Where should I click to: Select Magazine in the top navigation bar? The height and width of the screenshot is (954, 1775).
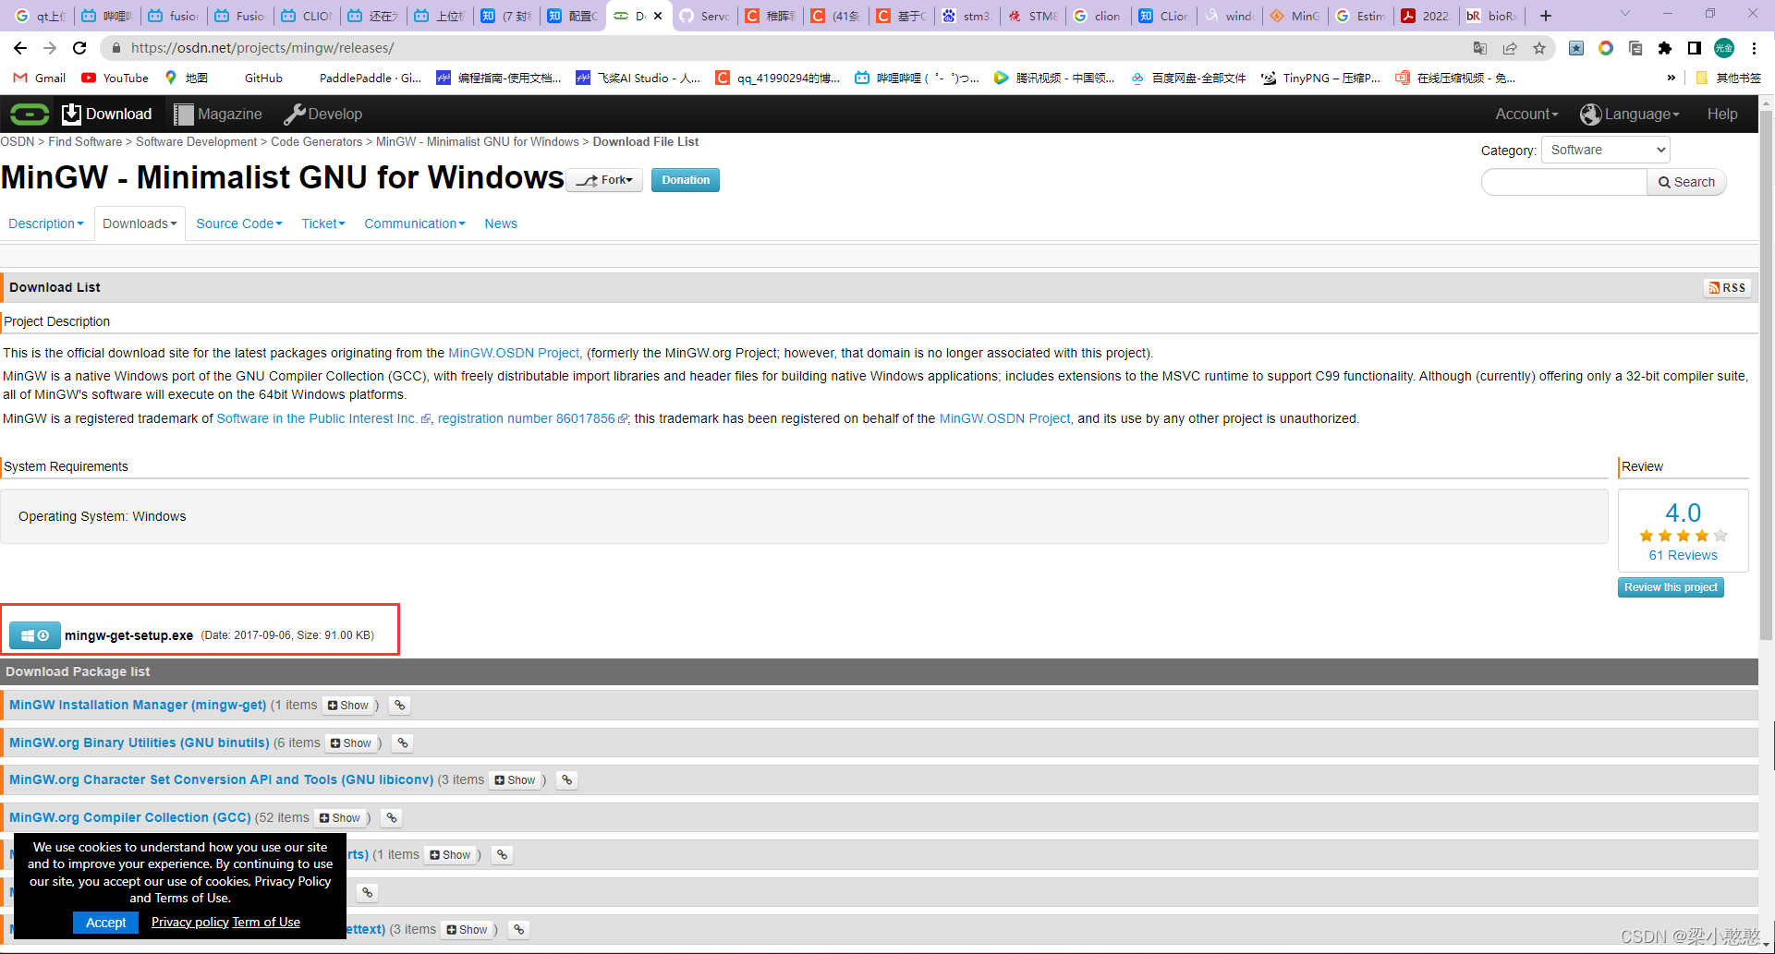click(x=218, y=114)
